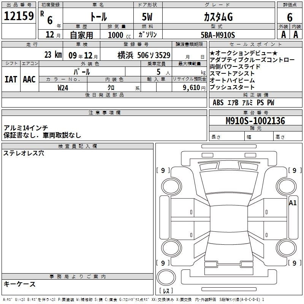Click the color number W24 field
The image size is (304, 304).
coord(63,87)
